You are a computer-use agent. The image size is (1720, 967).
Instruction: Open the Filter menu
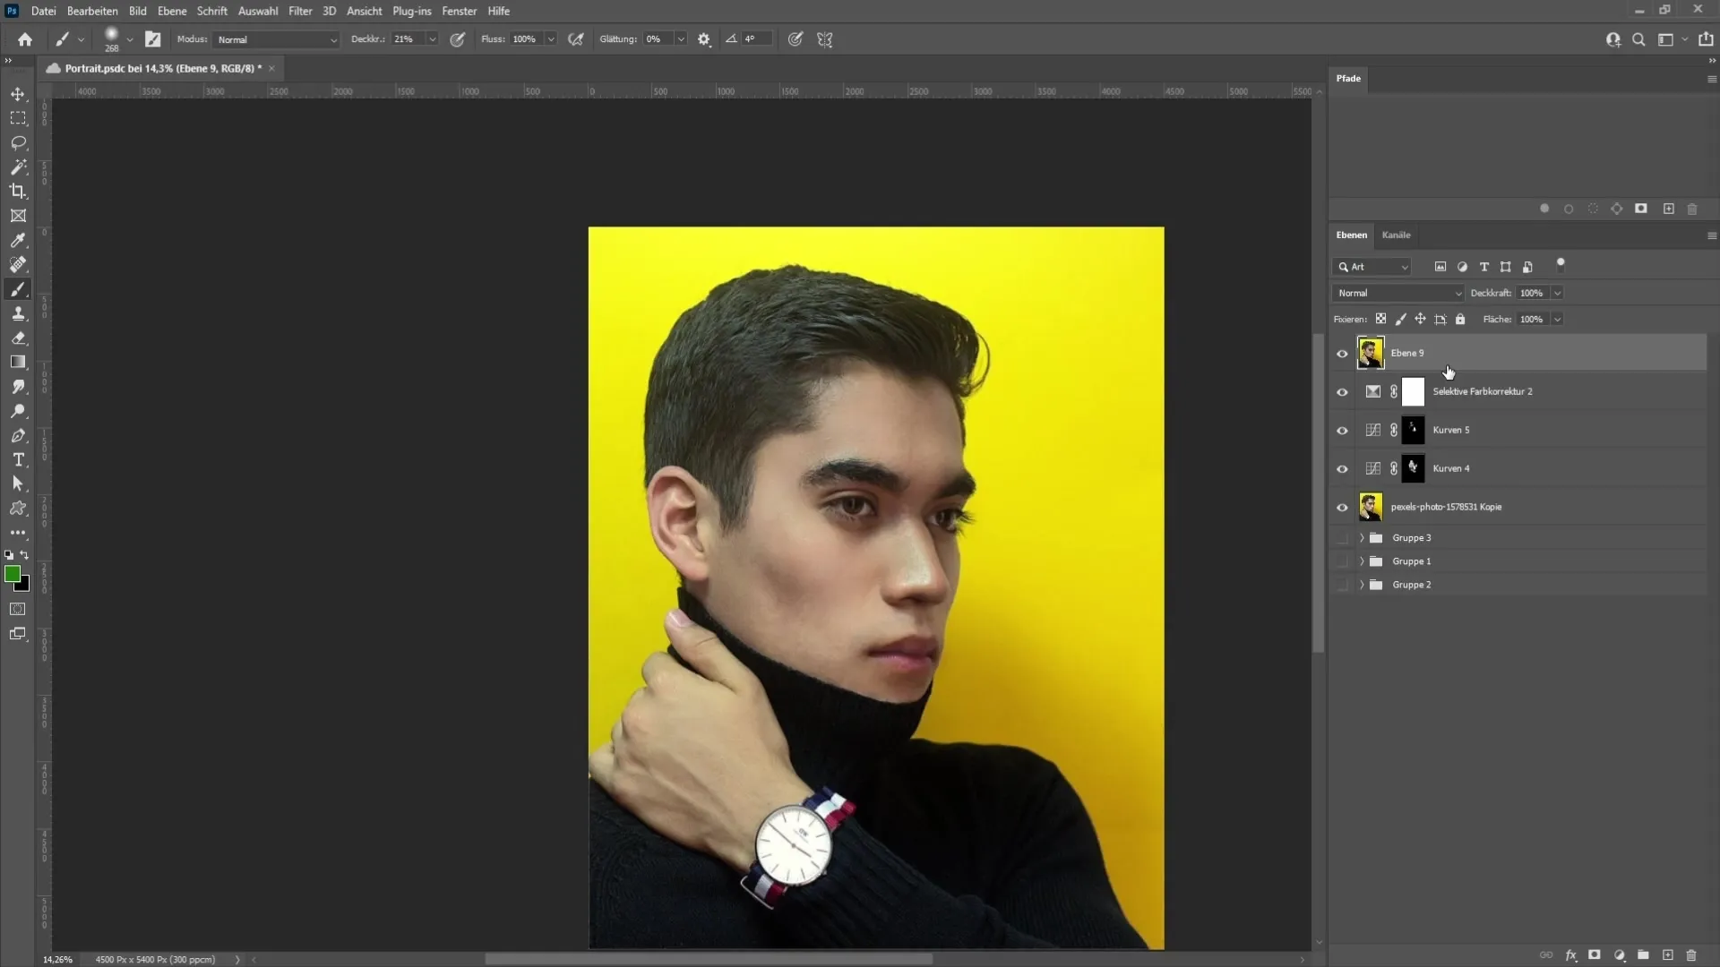(x=299, y=11)
